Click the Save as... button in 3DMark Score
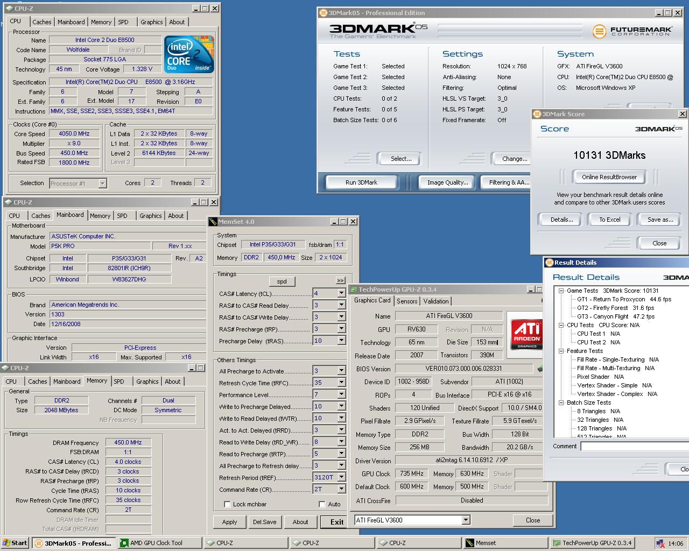This screenshot has height=551, width=689. click(660, 220)
